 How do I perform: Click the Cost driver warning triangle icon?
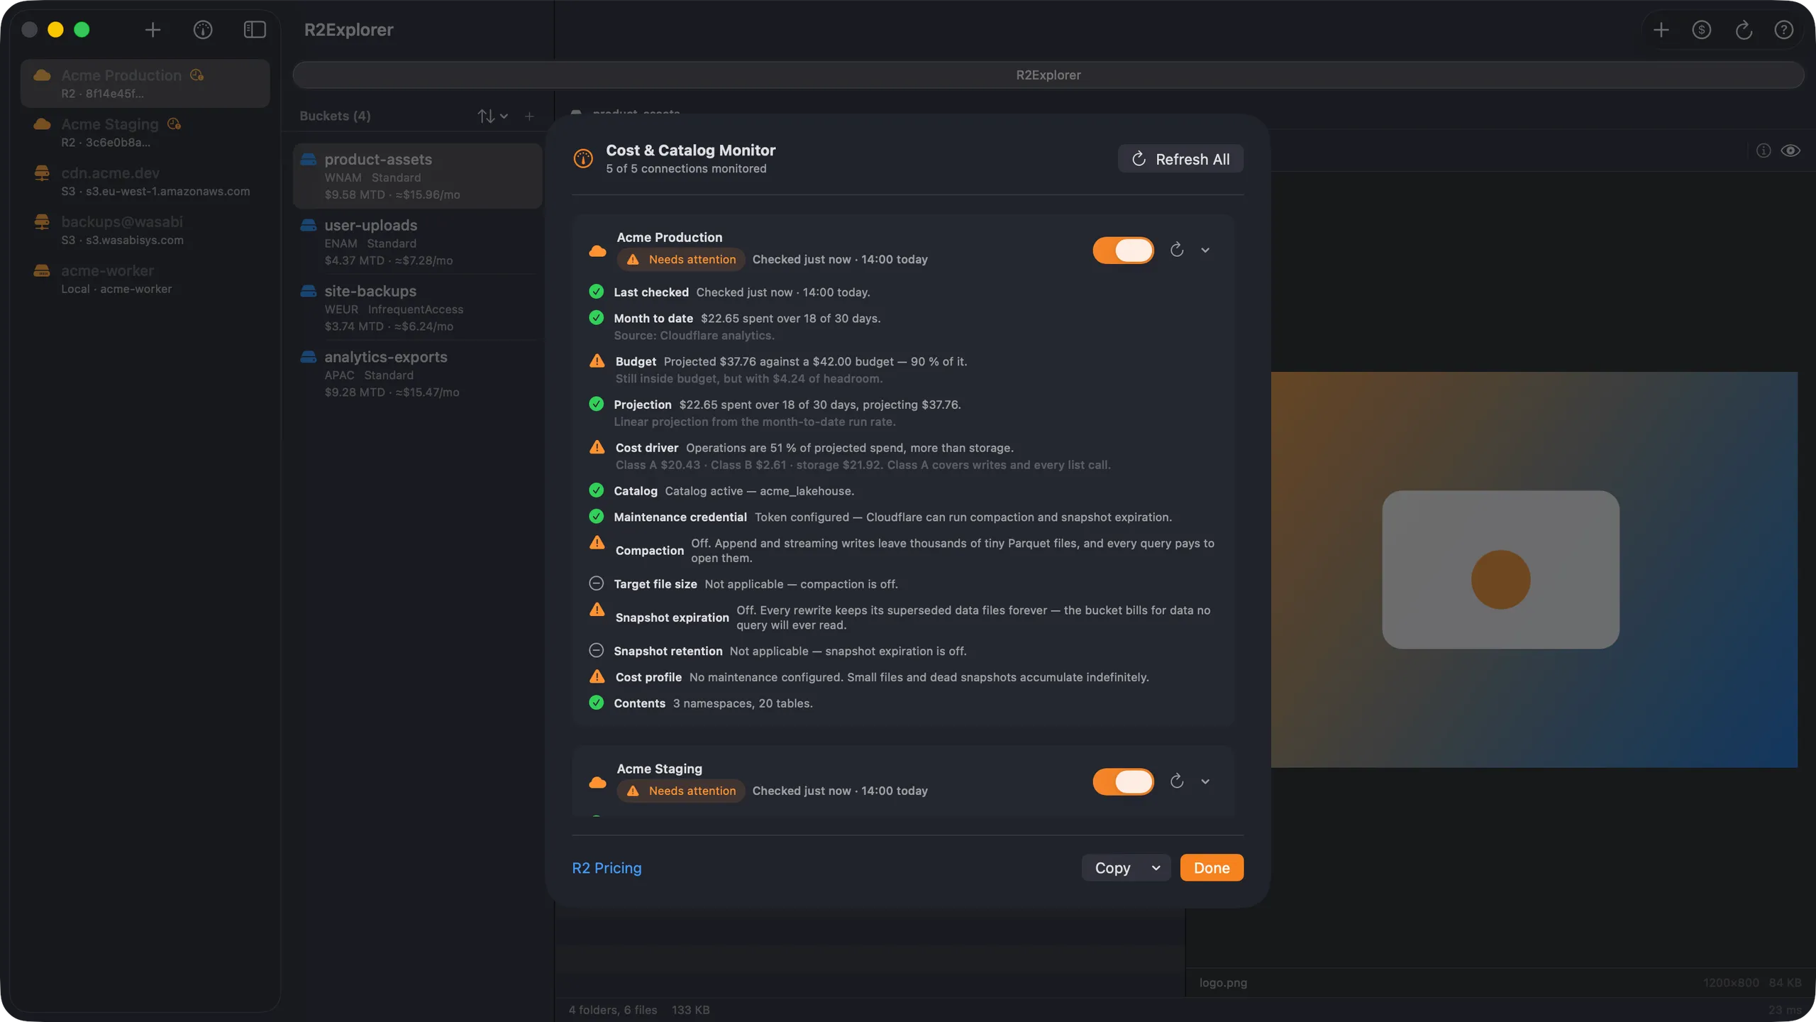[x=597, y=447]
